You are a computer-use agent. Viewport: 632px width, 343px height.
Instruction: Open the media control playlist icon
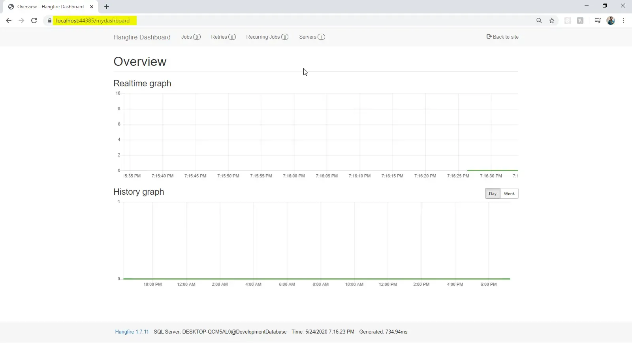598,21
